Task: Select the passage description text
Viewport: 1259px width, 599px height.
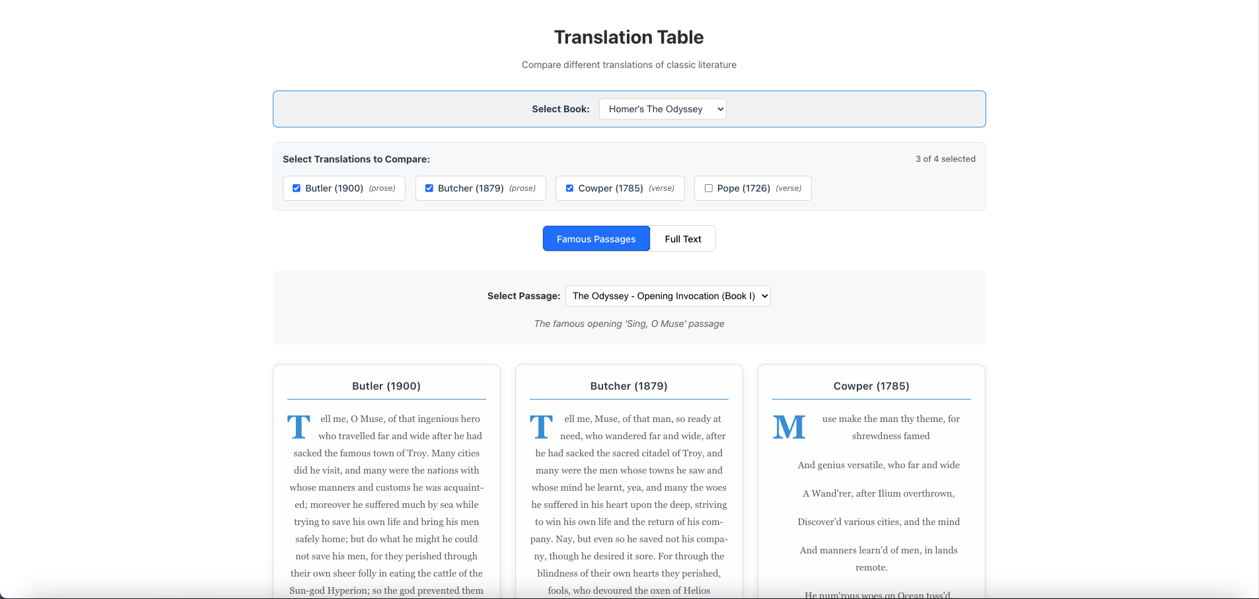Action: tap(628, 324)
